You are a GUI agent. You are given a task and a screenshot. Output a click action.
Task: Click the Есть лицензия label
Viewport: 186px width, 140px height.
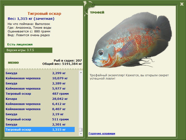click(x=20, y=44)
